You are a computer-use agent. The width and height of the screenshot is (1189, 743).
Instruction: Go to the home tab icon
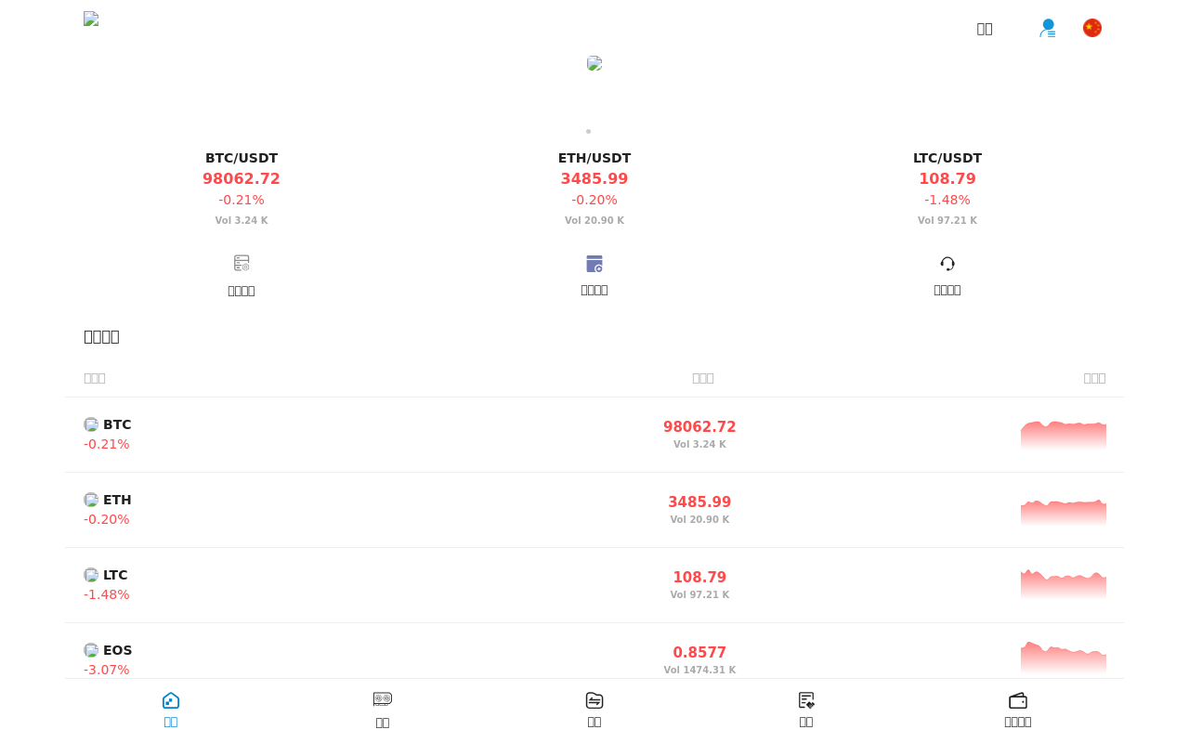click(171, 700)
